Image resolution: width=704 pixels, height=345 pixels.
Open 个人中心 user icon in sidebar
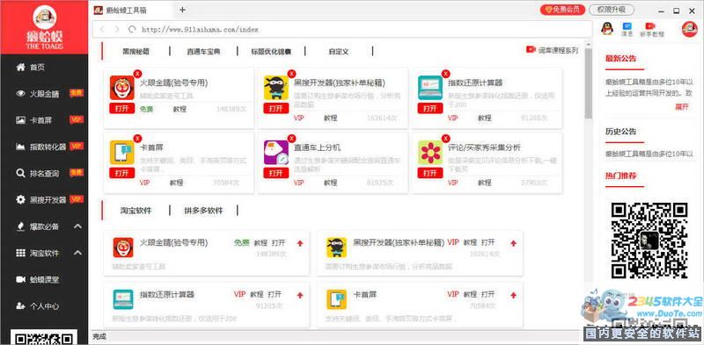click(20, 306)
